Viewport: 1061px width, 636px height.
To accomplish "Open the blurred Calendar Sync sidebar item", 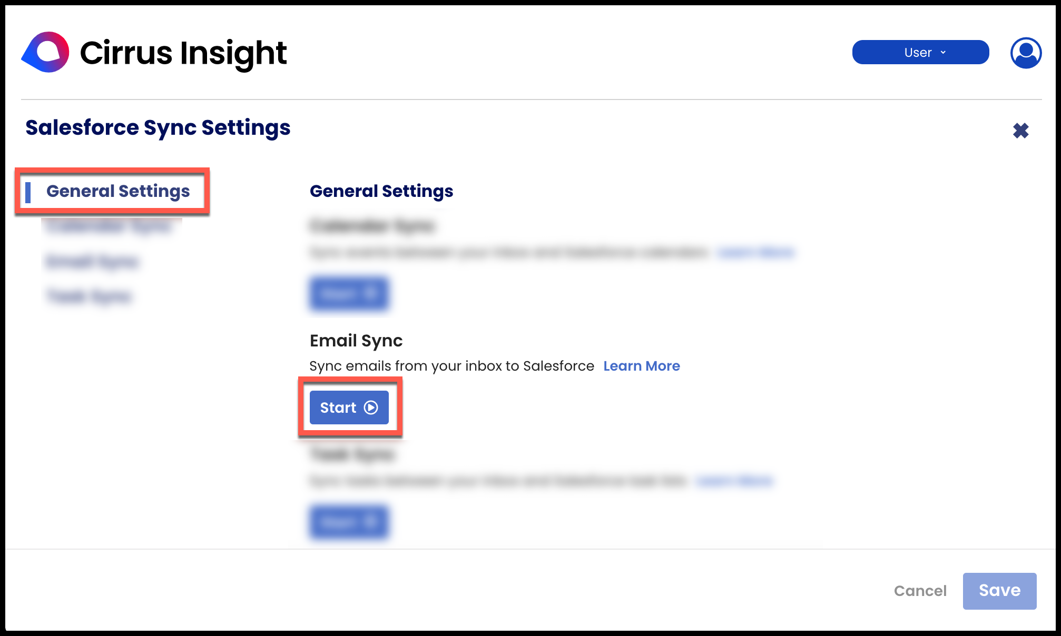I will 109,226.
